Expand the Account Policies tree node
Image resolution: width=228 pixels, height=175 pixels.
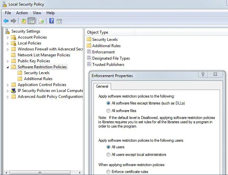click(x=8, y=38)
